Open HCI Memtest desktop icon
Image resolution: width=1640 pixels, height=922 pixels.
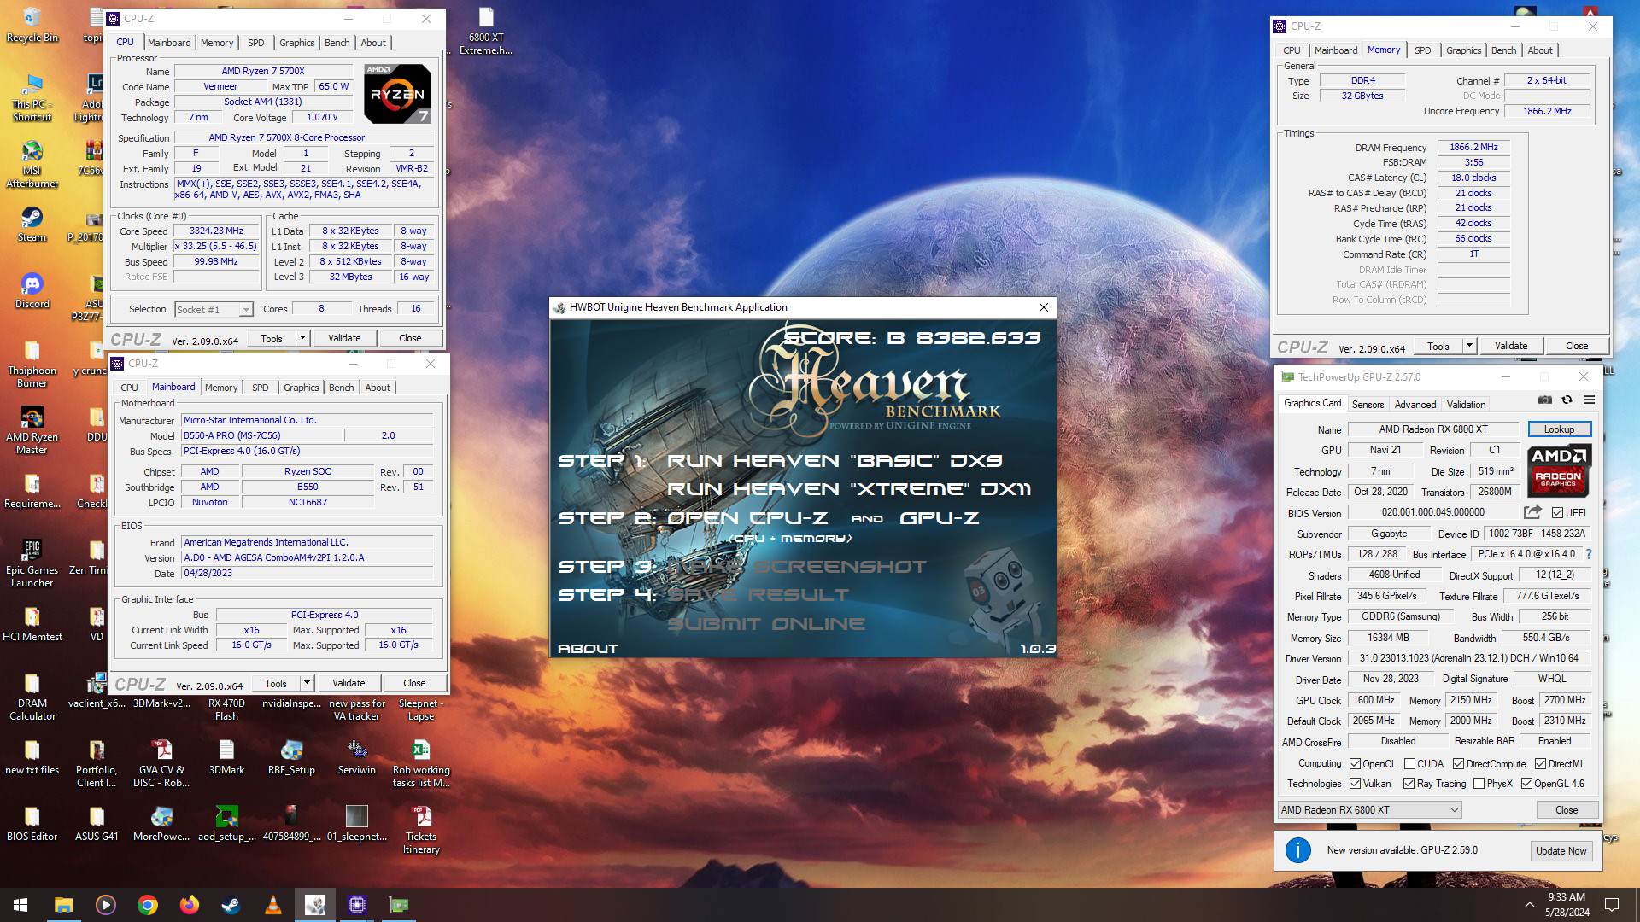click(x=32, y=624)
